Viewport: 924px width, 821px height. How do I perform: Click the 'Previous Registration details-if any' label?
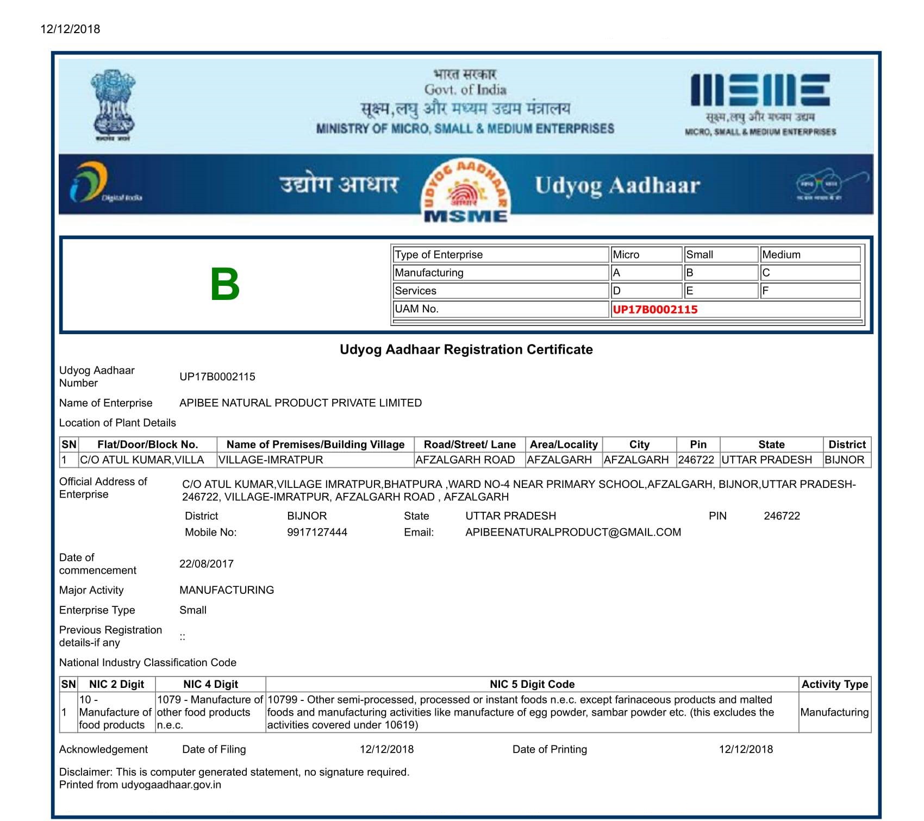[111, 636]
